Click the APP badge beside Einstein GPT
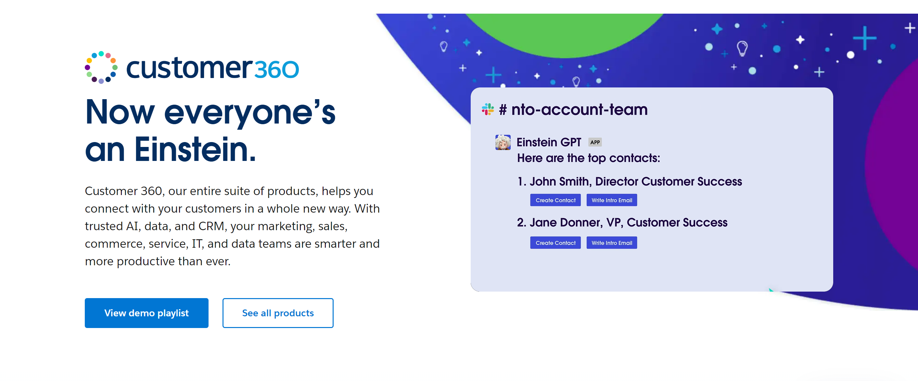 595,142
